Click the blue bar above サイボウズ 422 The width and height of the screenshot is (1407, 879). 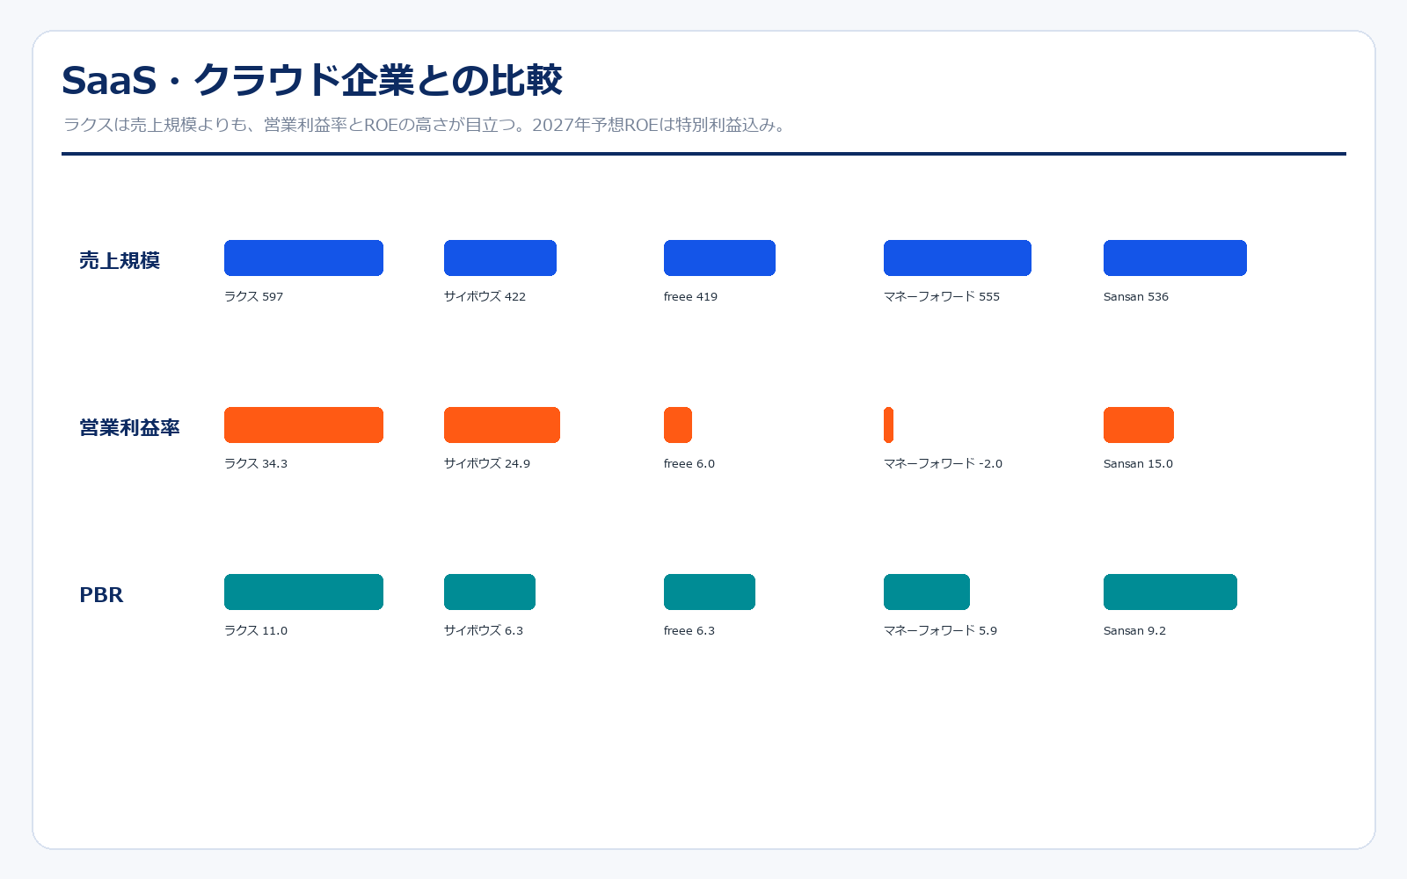coord(500,258)
